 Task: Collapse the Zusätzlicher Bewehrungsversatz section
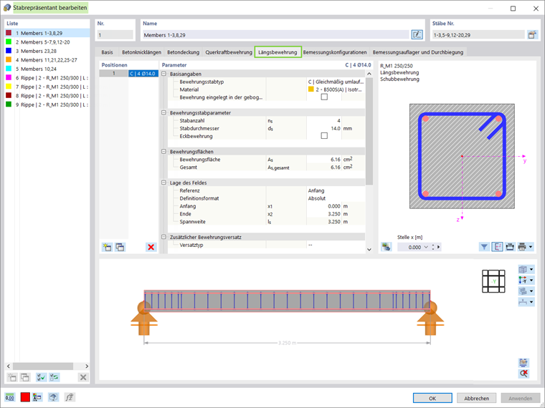[x=163, y=237]
